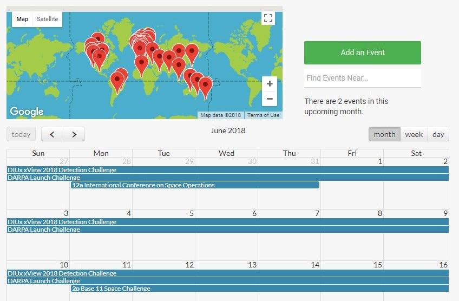Open DARPA Launch Challenge in June 10 week
Image resolution: width=459 pixels, height=301 pixels.
pyautogui.click(x=228, y=281)
